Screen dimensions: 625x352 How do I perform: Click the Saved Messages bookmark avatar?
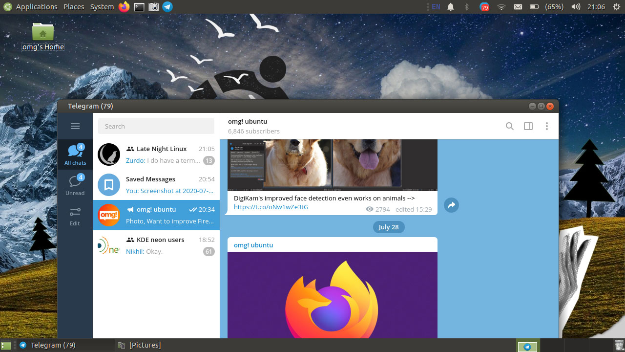pos(109,185)
